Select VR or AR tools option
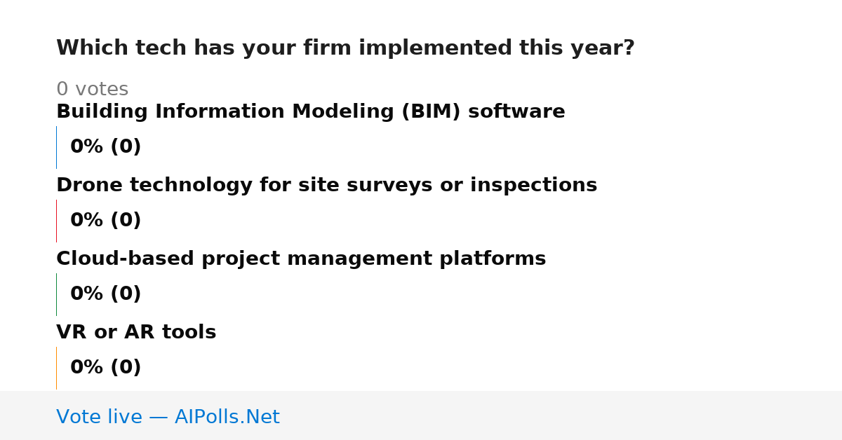Viewport: 842px width, 440px height. point(136,333)
